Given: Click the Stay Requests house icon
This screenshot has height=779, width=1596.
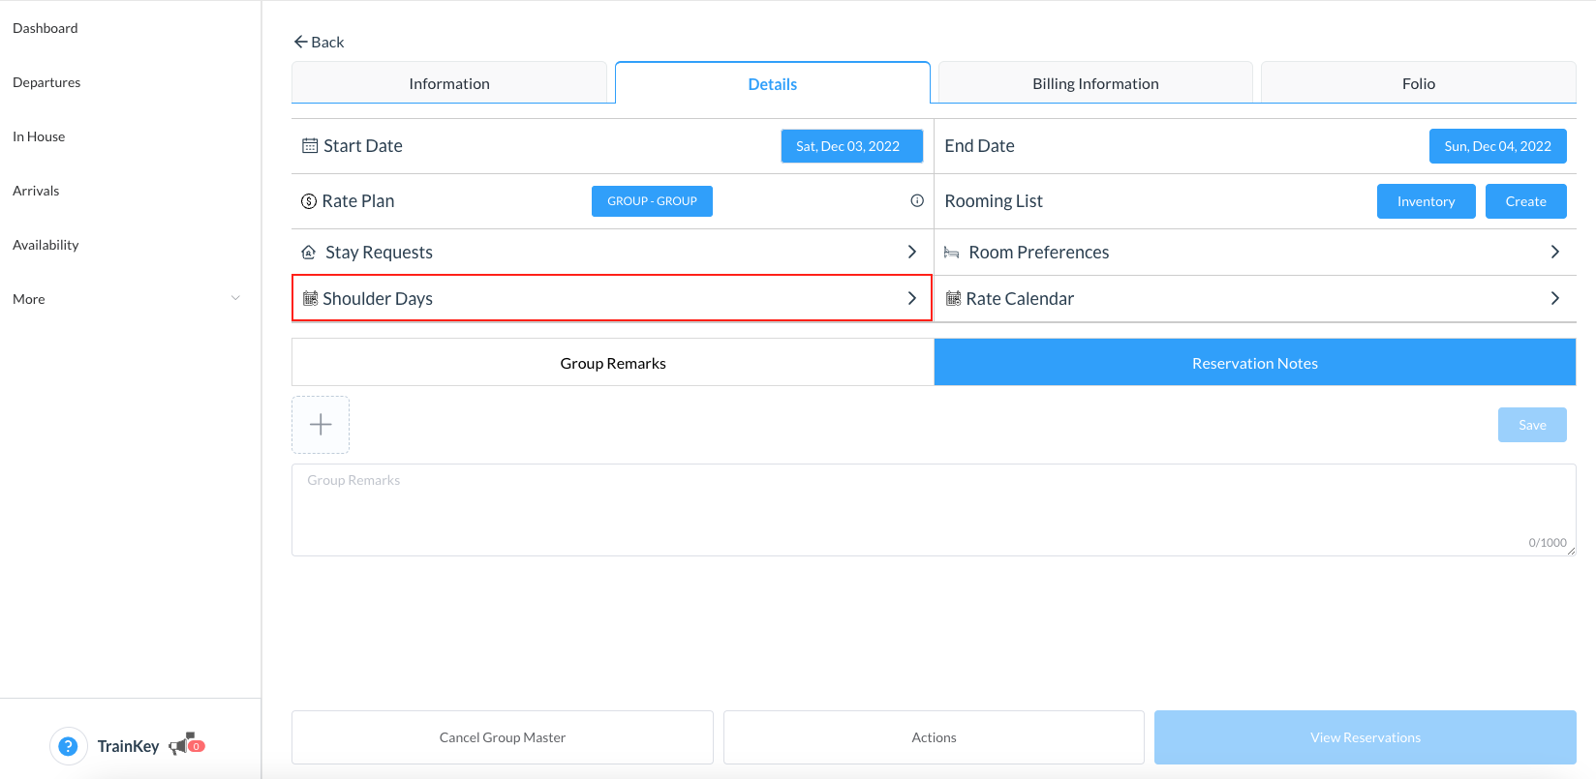Looking at the screenshot, I should [309, 253].
